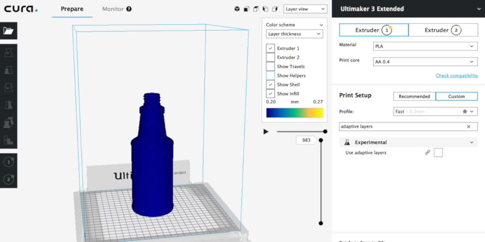Switch camera to front view cube icon
The height and width of the screenshot is (242, 485).
[247, 9]
